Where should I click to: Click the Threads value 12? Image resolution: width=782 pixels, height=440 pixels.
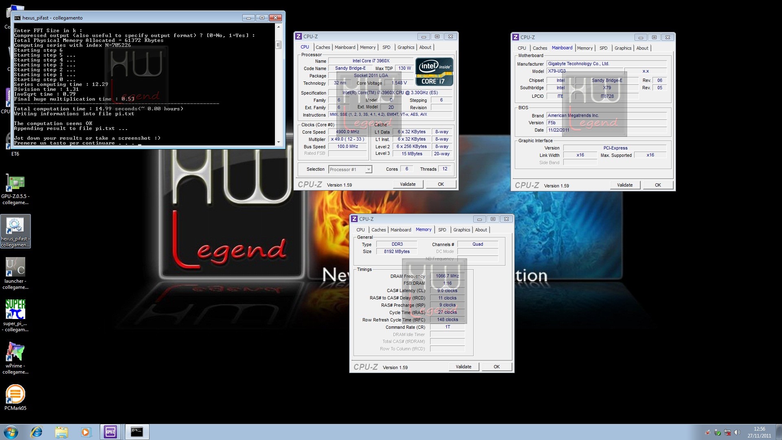tap(445, 169)
